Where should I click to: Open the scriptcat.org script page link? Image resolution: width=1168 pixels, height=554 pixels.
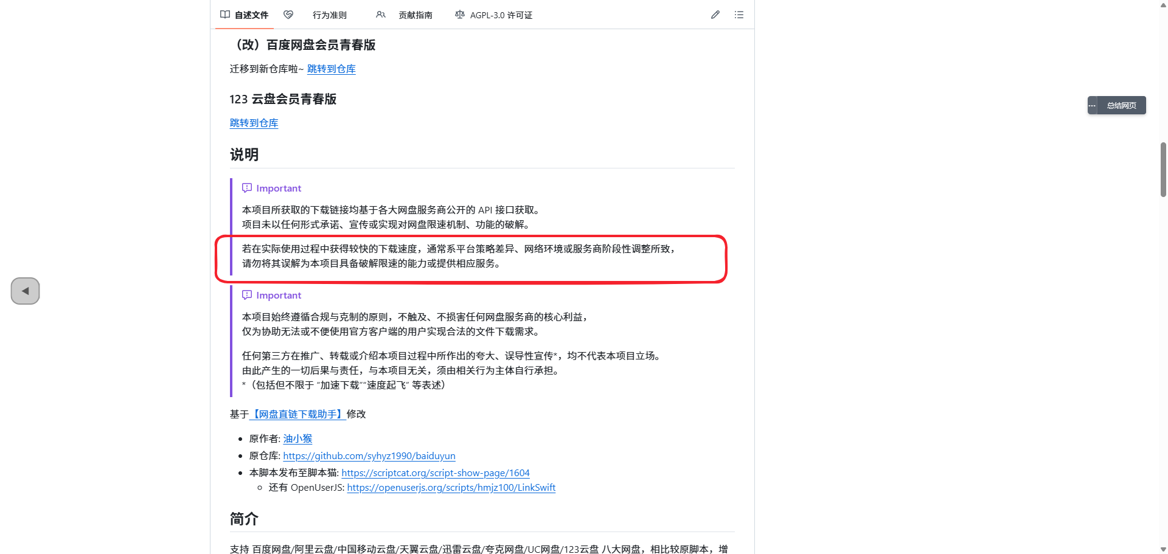[435, 473]
